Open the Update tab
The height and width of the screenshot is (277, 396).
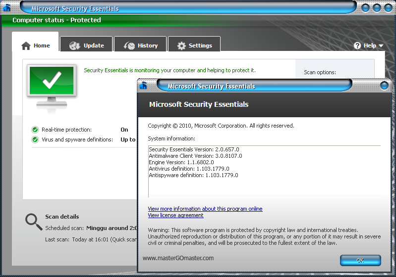coord(86,45)
